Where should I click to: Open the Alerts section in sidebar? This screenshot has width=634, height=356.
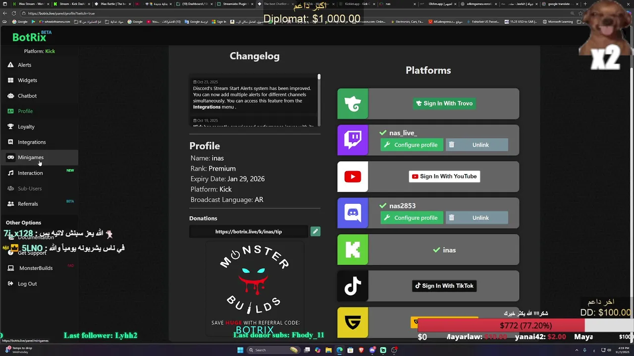coord(24,65)
